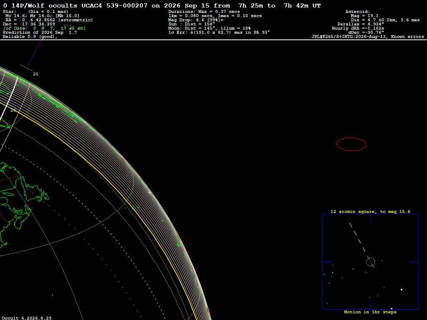427x320 pixels.
Task: Click the green 'of Date' coordinates line
Action: tap(44, 28)
